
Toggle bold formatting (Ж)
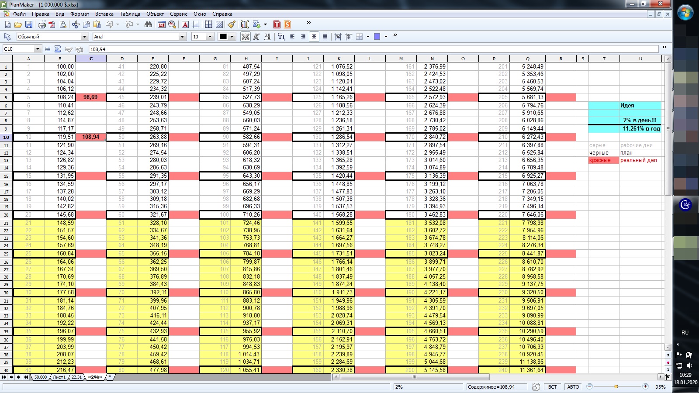tap(246, 37)
